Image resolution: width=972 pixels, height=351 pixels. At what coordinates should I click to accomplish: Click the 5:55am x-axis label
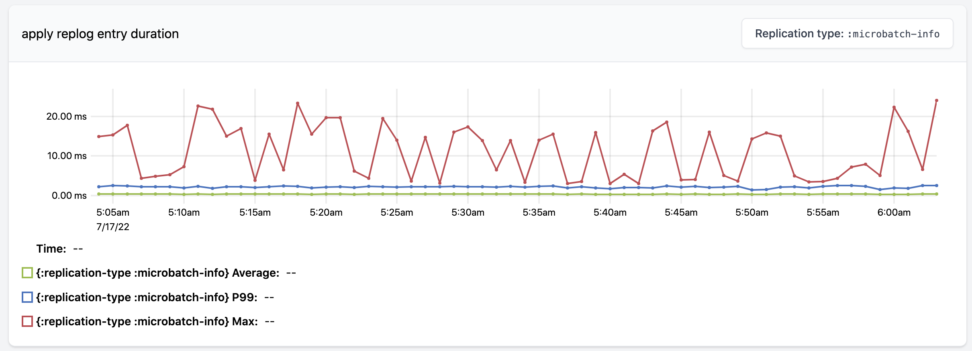(x=823, y=212)
